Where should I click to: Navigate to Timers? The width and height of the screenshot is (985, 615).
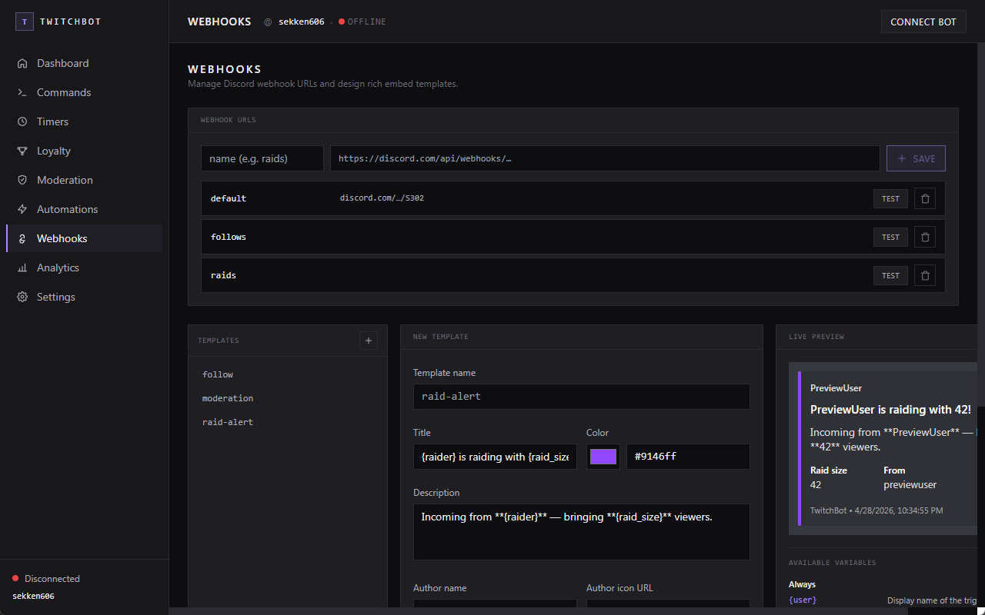coord(84,121)
